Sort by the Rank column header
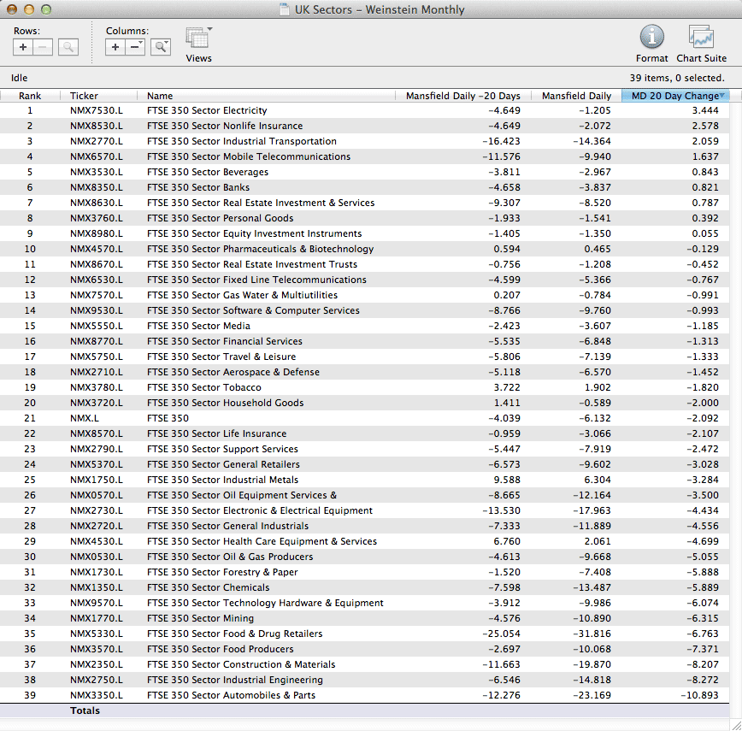 30,96
